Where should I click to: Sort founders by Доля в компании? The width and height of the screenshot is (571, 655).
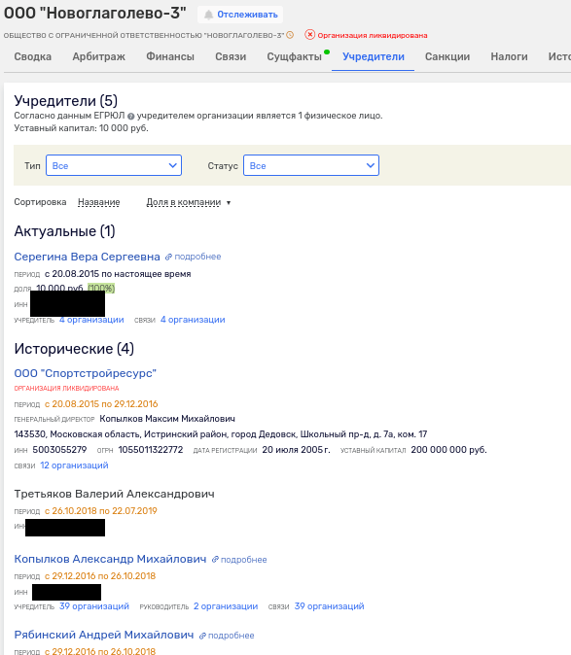point(184,202)
